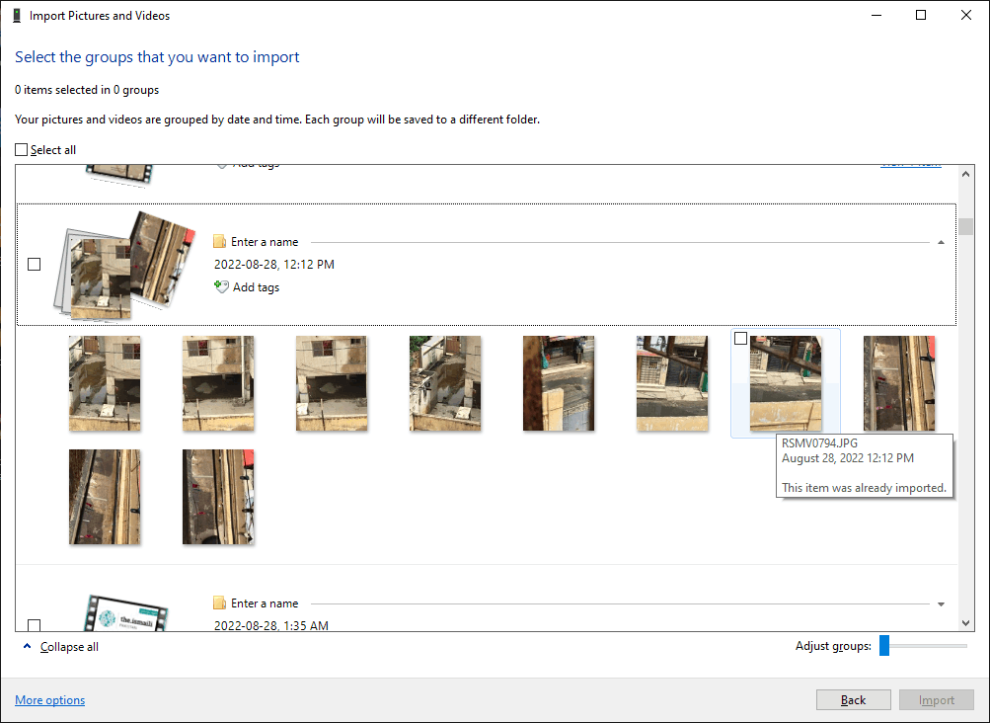Tick the Select all checkbox
990x723 pixels.
tap(22, 150)
